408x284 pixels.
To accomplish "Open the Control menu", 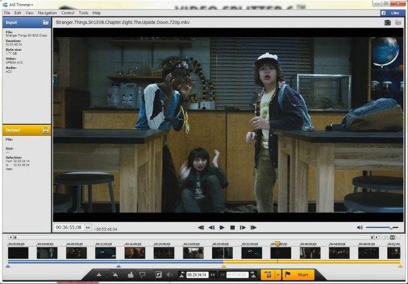I will coord(68,13).
